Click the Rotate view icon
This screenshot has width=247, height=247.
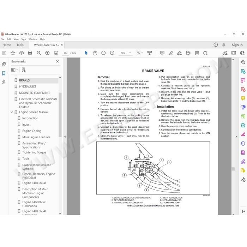coord(205,53)
